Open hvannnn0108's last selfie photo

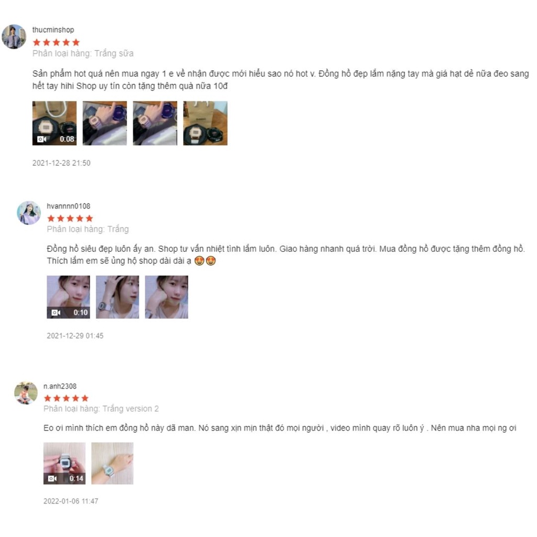pyautogui.click(x=166, y=297)
